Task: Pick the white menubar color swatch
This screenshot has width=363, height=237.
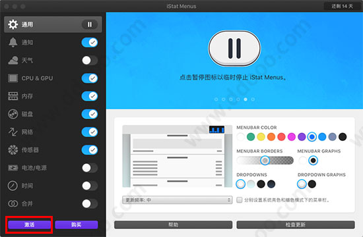Action: click(x=240, y=137)
